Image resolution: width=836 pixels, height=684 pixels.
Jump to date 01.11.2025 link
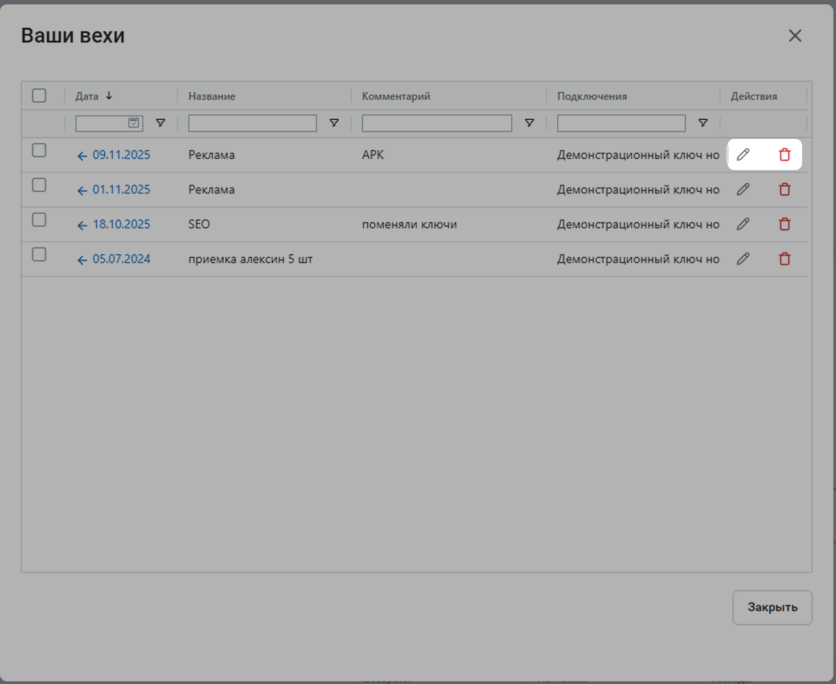pyautogui.click(x=121, y=190)
